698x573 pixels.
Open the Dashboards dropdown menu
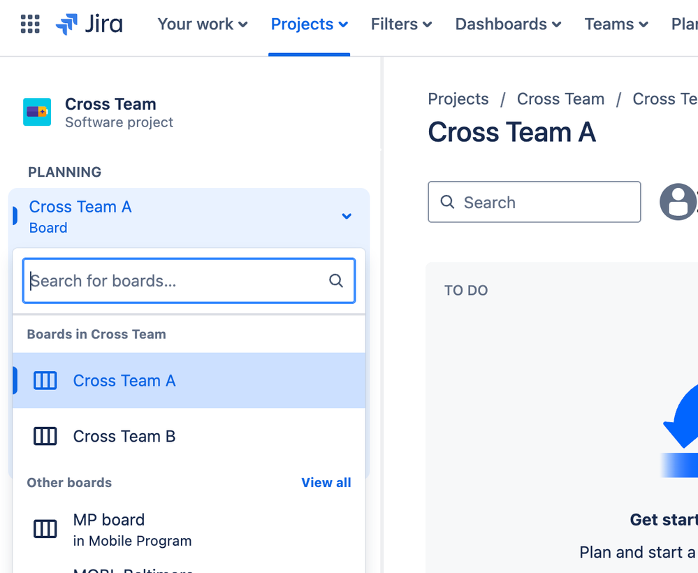509,24
